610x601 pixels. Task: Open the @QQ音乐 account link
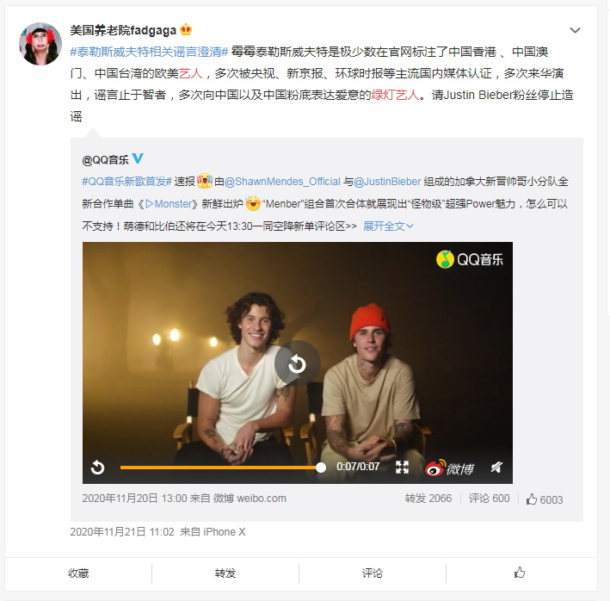(105, 159)
